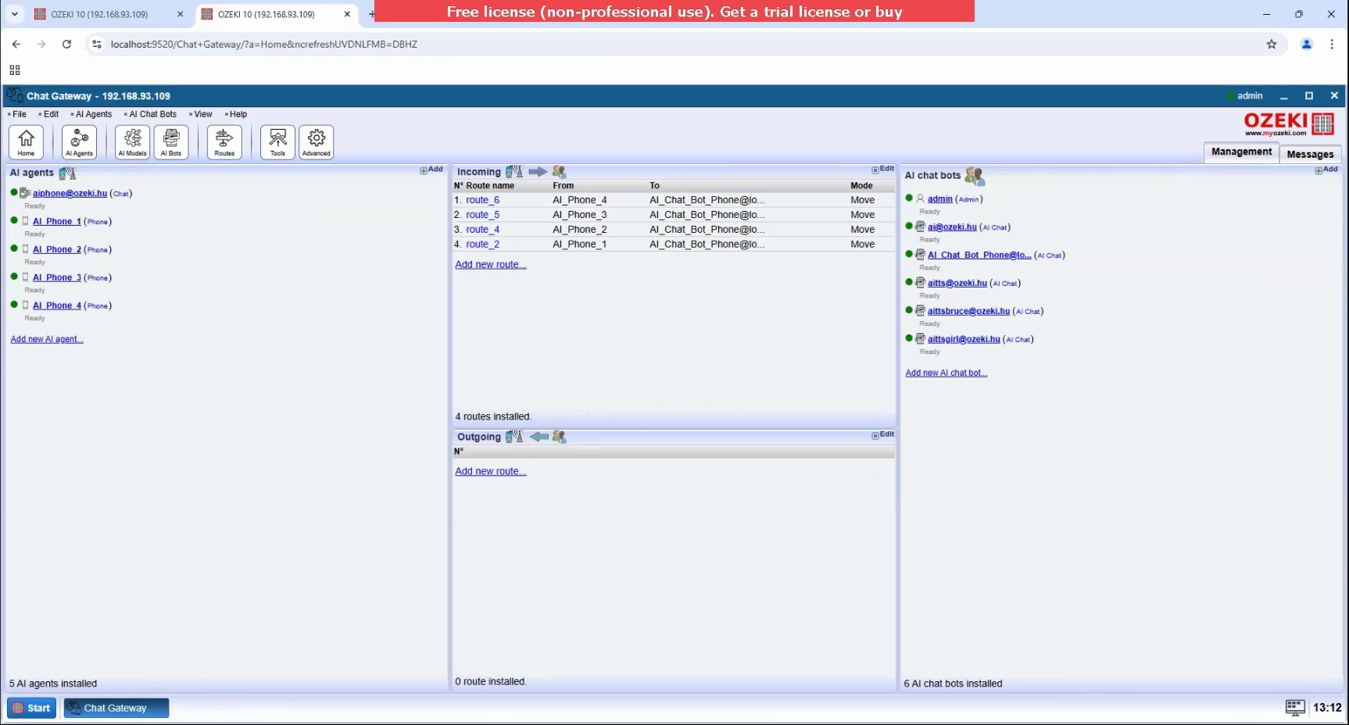Image resolution: width=1349 pixels, height=725 pixels.
Task: Open the aiphone@ozeki.hu agent link
Action: click(x=70, y=193)
